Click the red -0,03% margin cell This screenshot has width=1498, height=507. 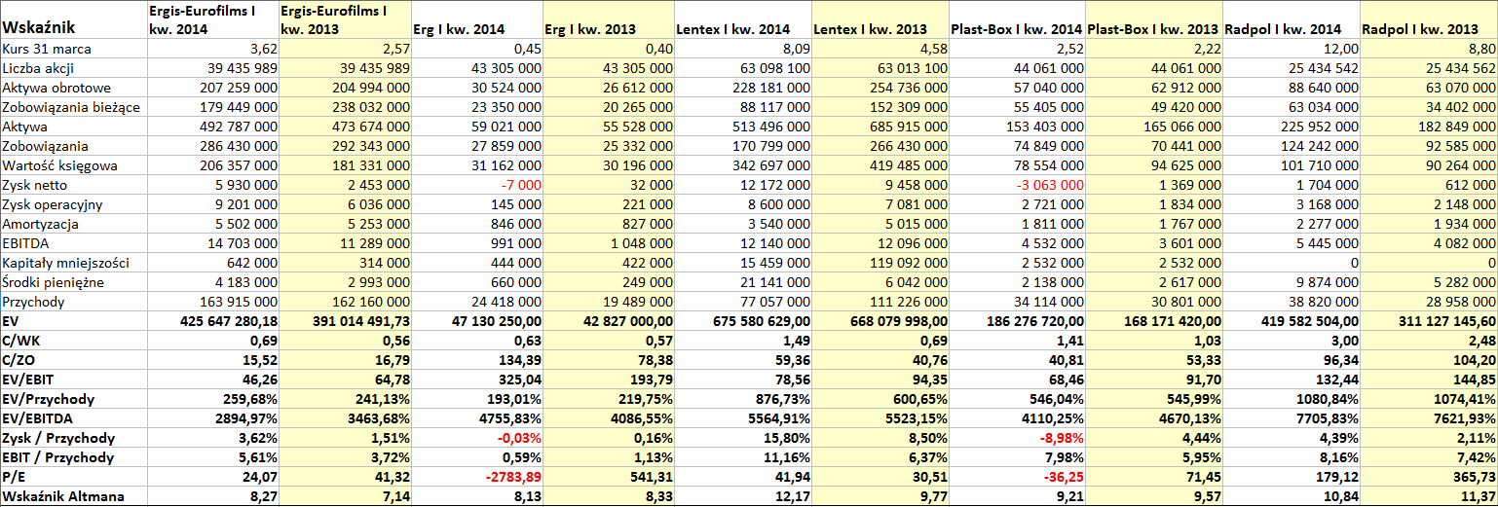coord(475,438)
